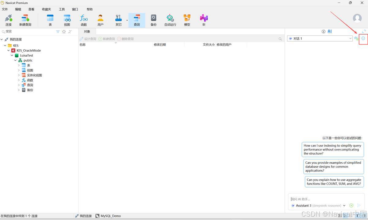Screen dimensions: 368x220
Task: Open the 用户 users toolbar icon
Action: coord(100,20)
